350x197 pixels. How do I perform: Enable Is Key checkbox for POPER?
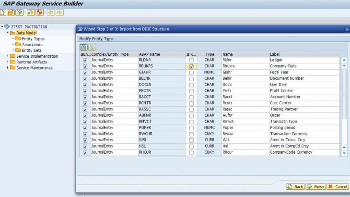pos(191,128)
